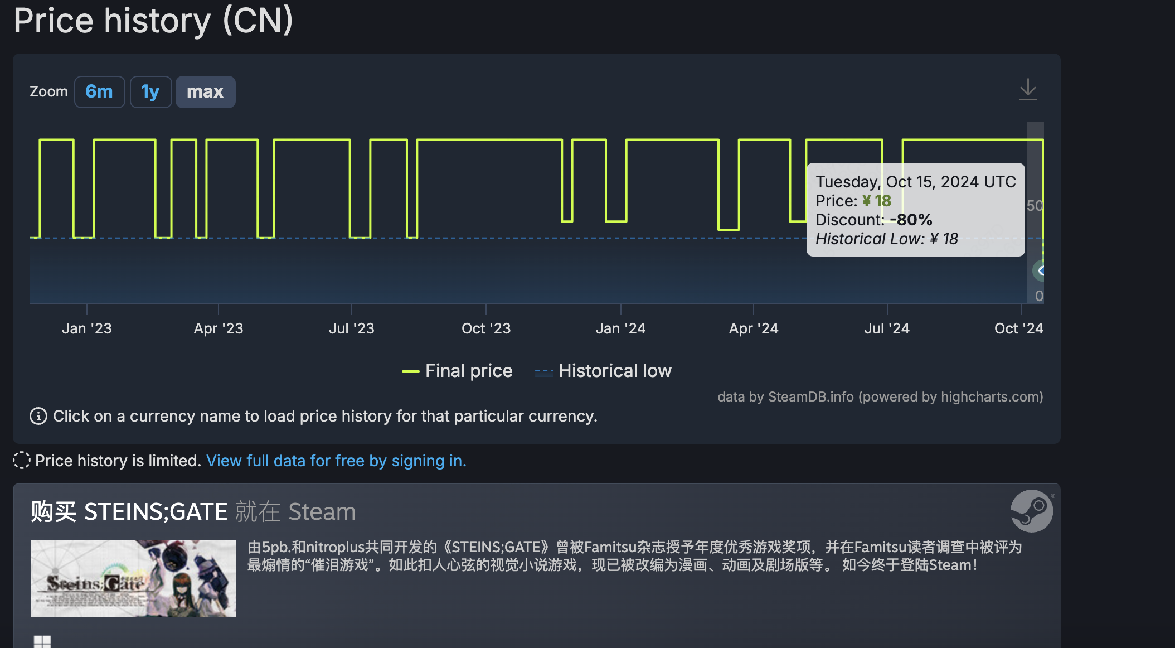Toggle the Final price legend series
The image size is (1175, 648).
[457, 371]
